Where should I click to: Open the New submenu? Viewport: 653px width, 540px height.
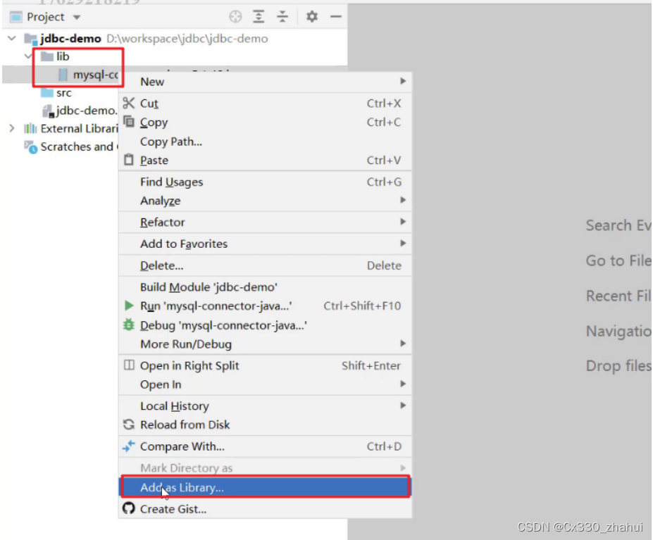coord(266,82)
